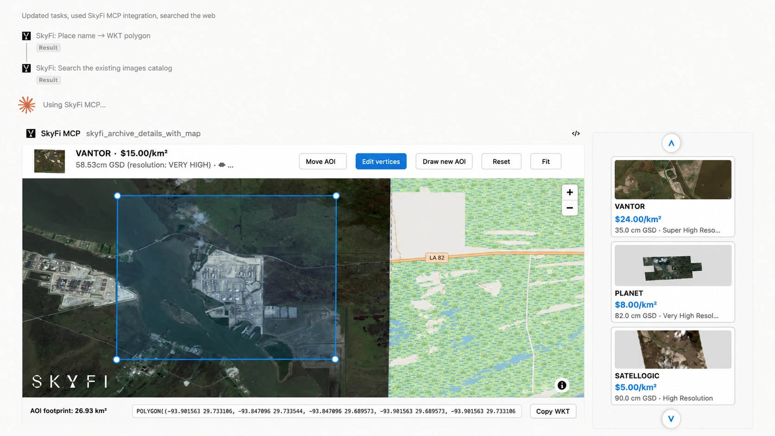Click '35.0 cm GSD · Super High Reso...' text
Image resolution: width=775 pixels, height=436 pixels.
click(x=667, y=230)
